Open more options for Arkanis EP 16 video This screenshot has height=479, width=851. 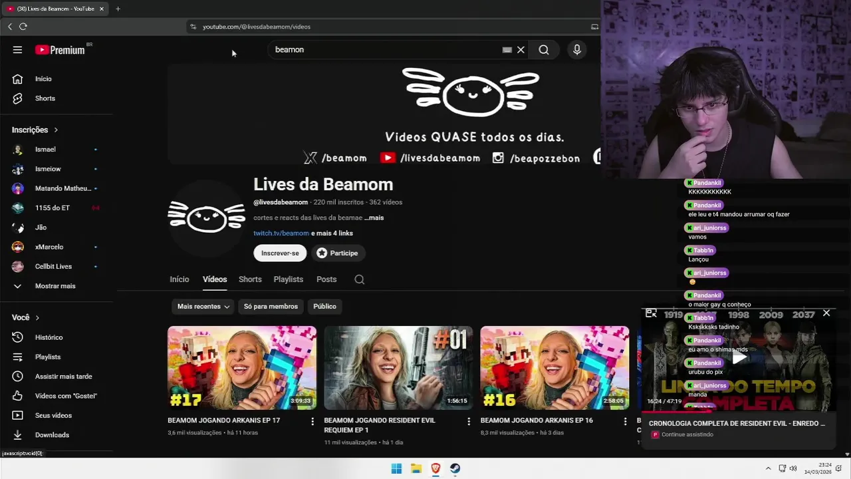[625, 421]
